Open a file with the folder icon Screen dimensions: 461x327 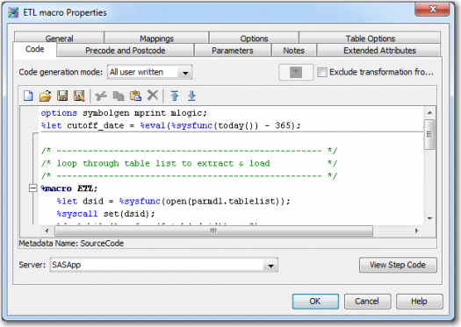pos(46,96)
